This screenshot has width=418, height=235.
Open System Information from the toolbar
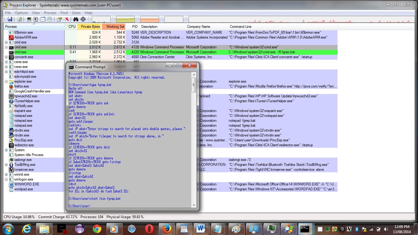29,19
